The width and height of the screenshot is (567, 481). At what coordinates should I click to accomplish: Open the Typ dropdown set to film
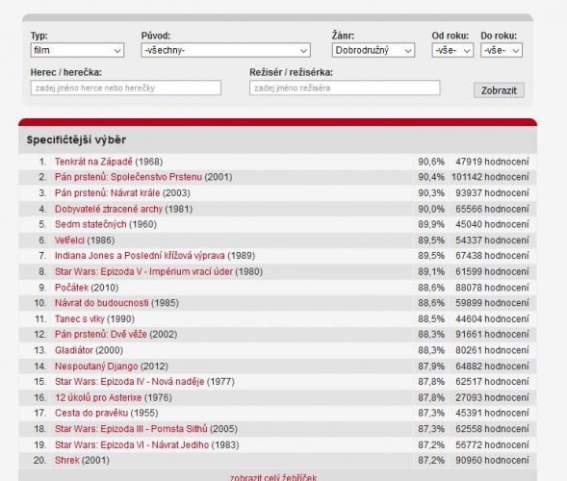(77, 50)
